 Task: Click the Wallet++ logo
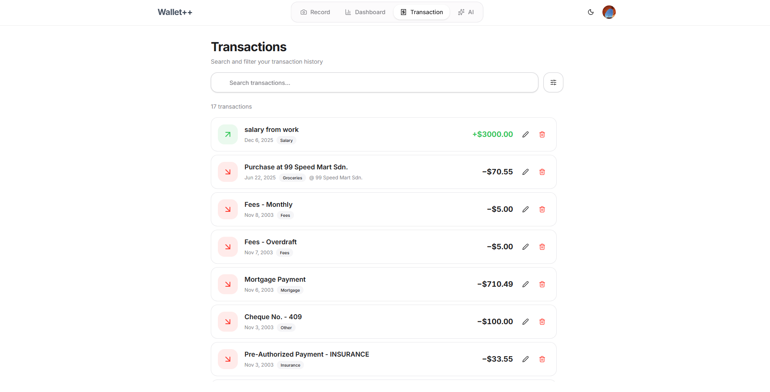[175, 12]
